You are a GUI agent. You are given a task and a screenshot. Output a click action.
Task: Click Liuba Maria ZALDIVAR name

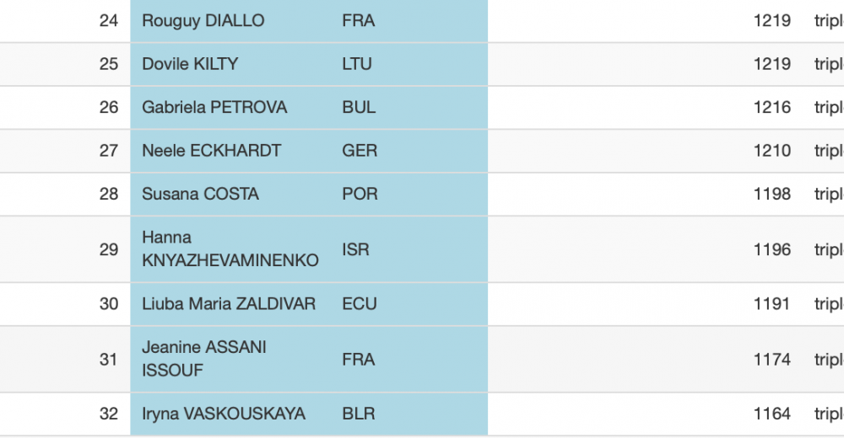pos(228,303)
